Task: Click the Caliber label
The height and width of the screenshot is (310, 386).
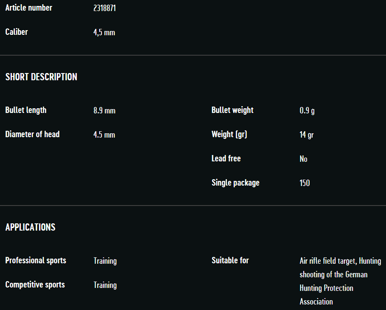Action: click(17, 32)
